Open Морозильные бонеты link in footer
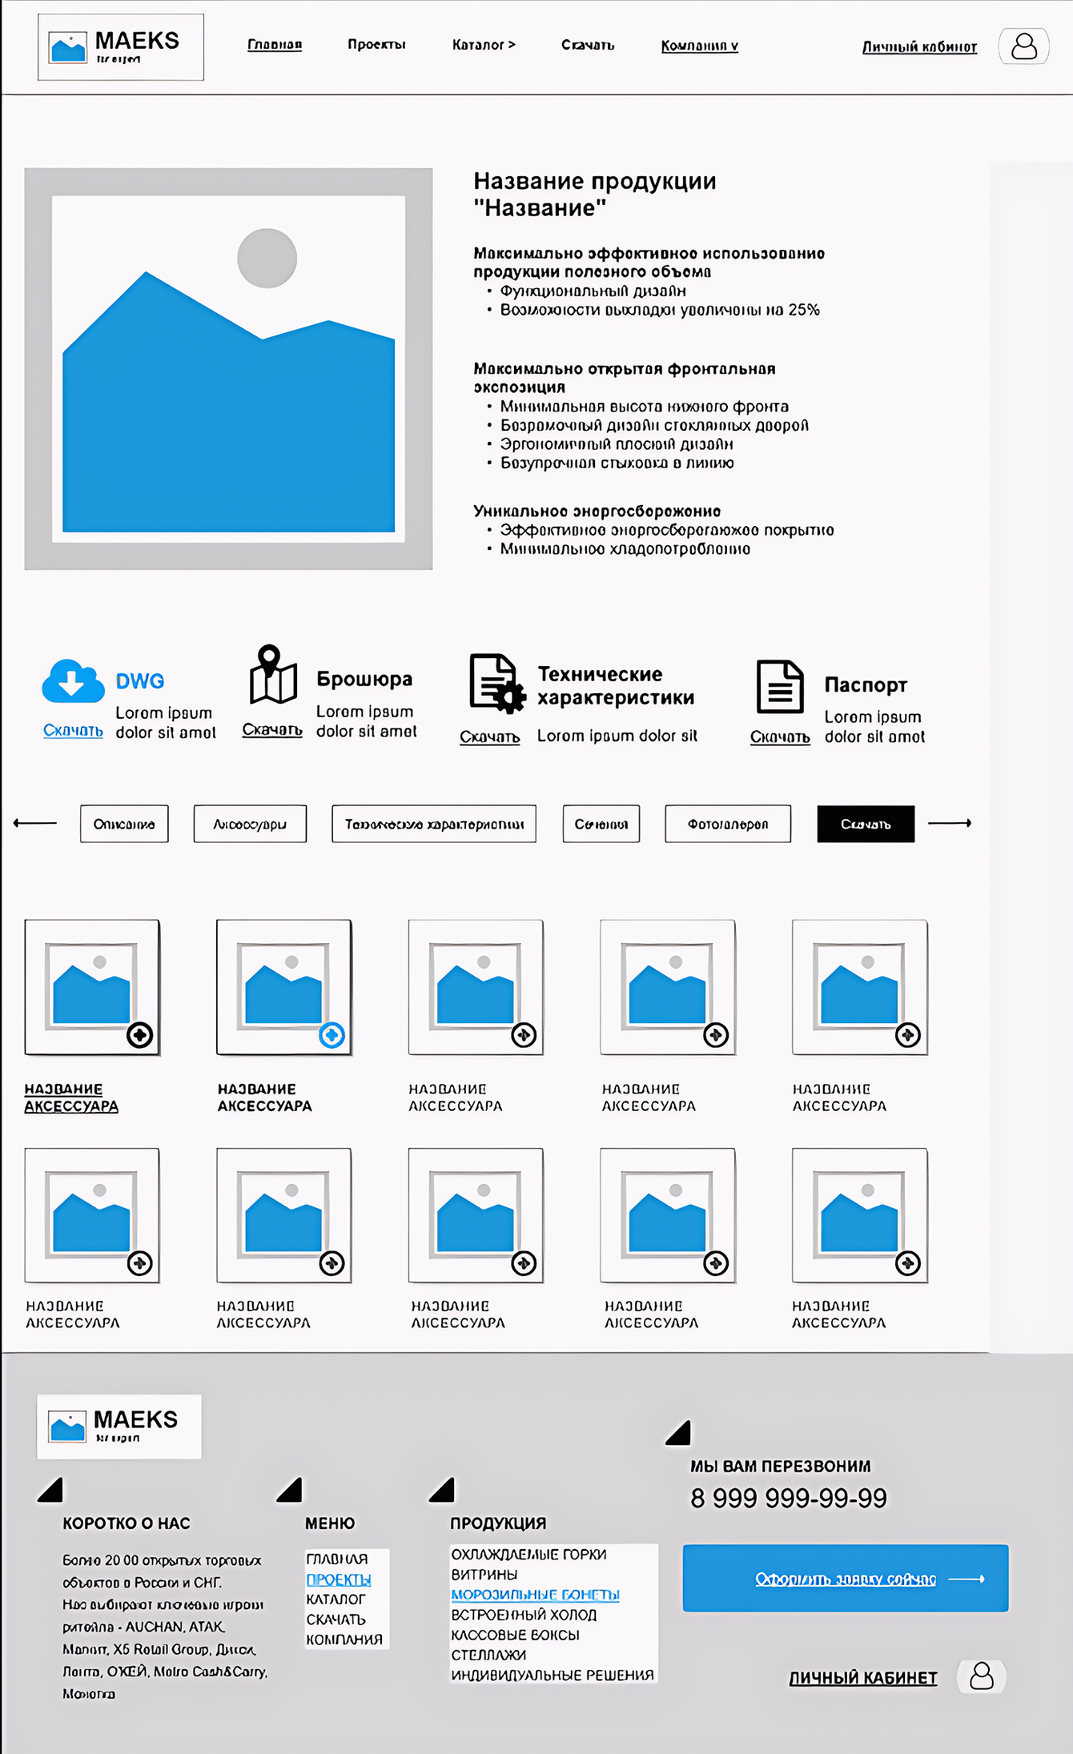The width and height of the screenshot is (1073, 1754). 535,1595
